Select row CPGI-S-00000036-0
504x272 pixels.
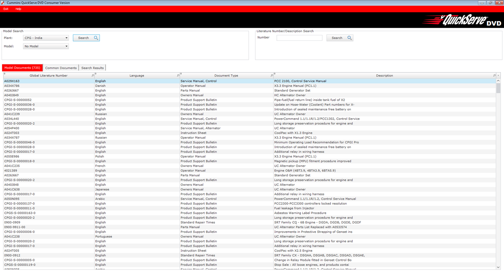pyautogui.click(x=249, y=105)
